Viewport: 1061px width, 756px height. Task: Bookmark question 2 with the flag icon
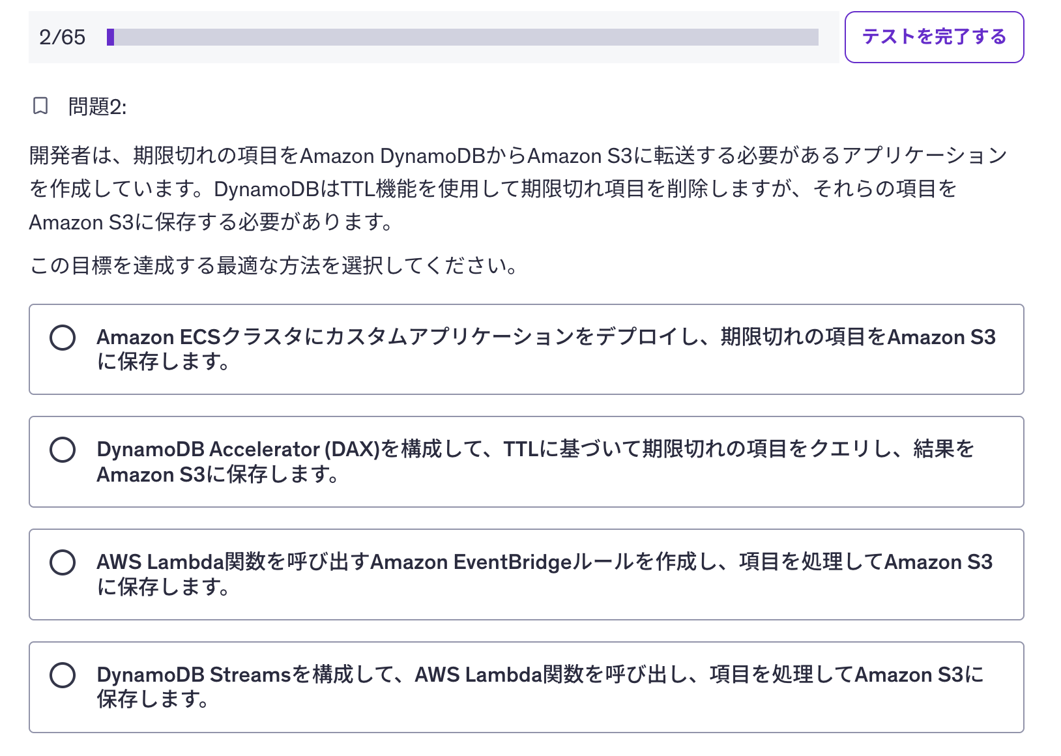pos(40,106)
